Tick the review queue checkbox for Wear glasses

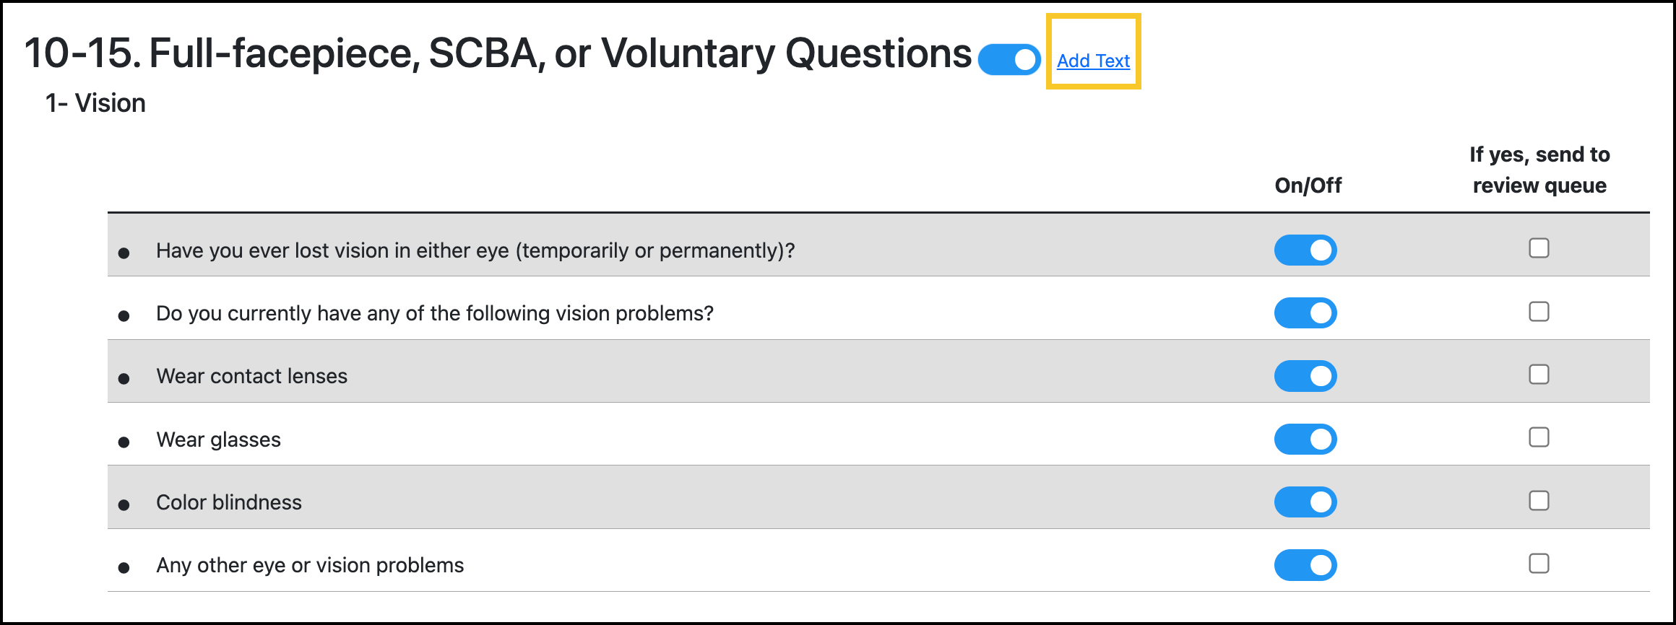tap(1539, 437)
